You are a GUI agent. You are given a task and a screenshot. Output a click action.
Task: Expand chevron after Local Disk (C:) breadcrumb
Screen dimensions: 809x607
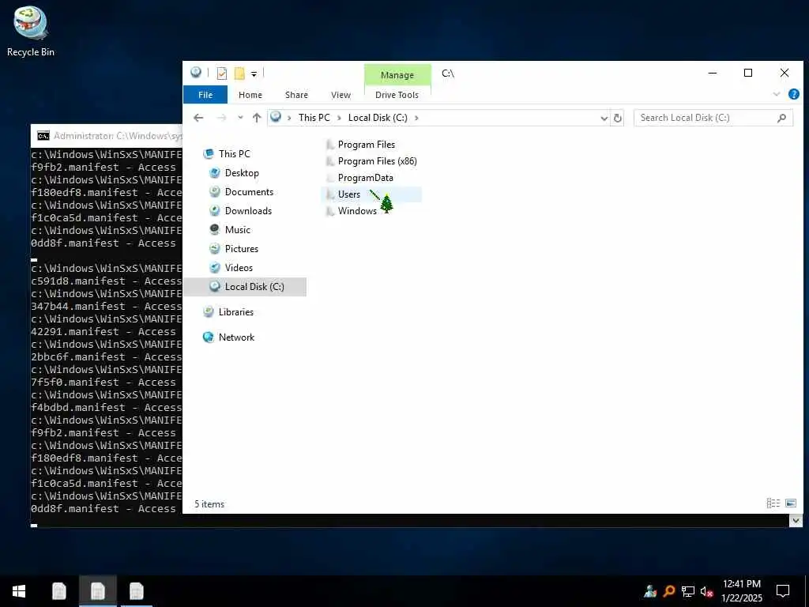click(416, 118)
